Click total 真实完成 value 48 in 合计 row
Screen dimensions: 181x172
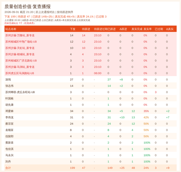pos(133,168)
